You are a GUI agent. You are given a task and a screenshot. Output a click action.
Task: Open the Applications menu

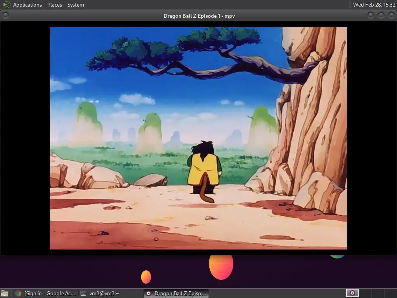[28, 5]
